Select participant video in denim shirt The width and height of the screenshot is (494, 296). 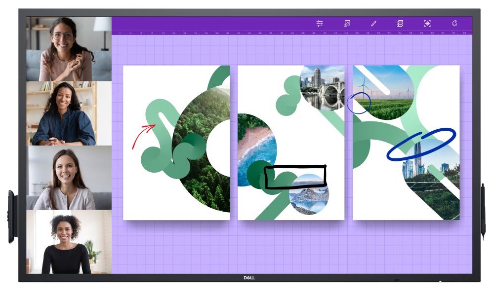69,113
